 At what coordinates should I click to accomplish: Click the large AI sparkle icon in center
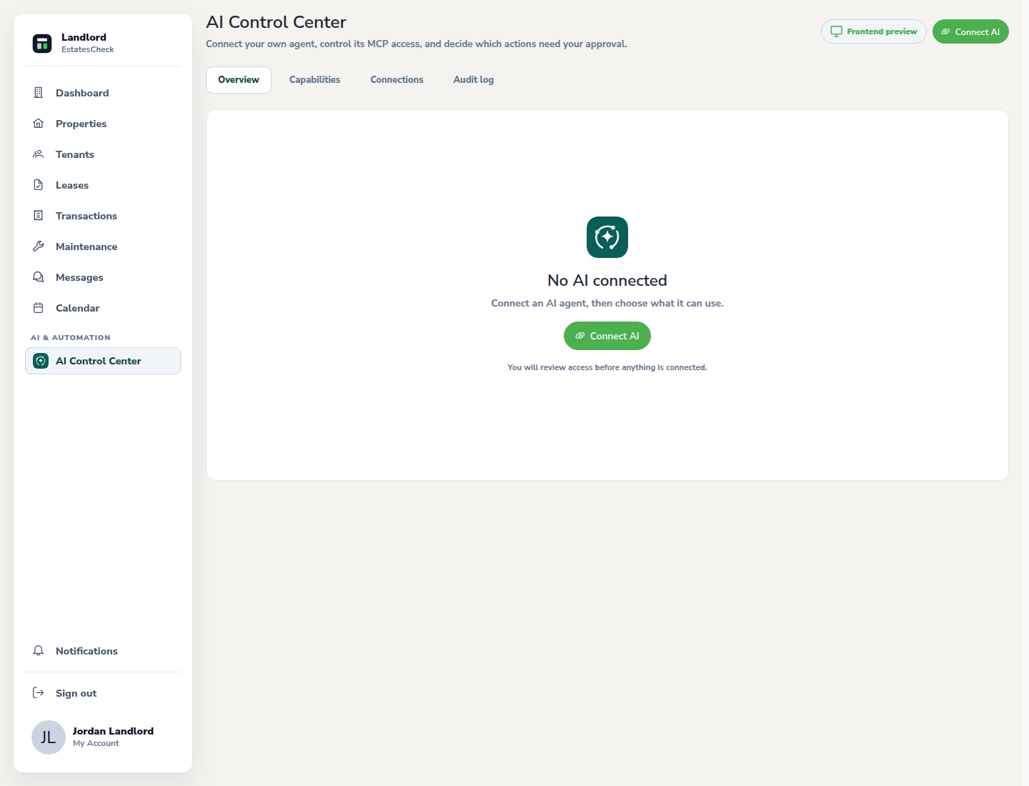point(607,237)
